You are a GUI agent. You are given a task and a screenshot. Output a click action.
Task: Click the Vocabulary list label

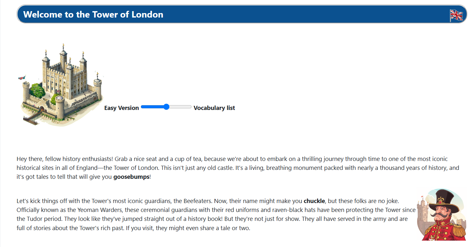[214, 108]
